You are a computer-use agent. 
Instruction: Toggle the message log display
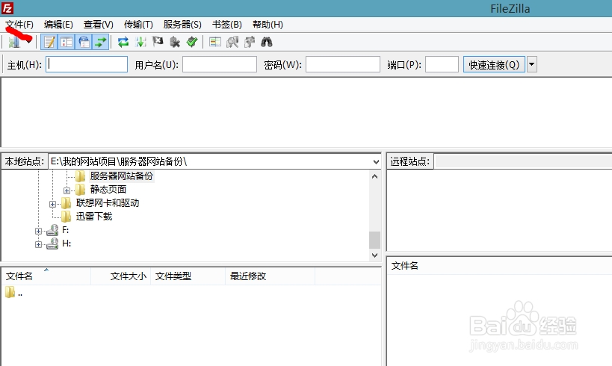click(49, 42)
